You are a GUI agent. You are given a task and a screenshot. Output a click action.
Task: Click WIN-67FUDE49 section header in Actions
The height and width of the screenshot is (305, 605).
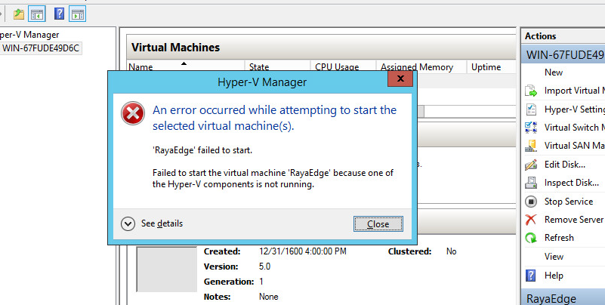563,55
